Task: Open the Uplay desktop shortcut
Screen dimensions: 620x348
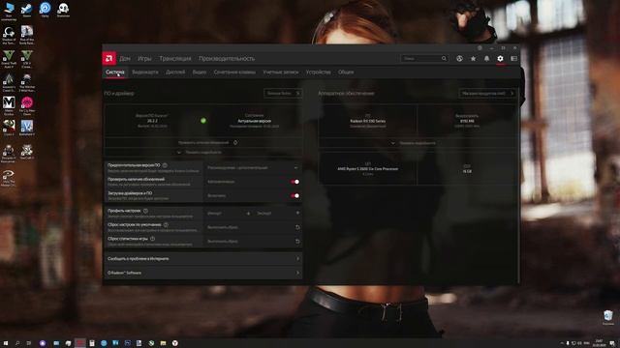Action: click(x=46, y=10)
